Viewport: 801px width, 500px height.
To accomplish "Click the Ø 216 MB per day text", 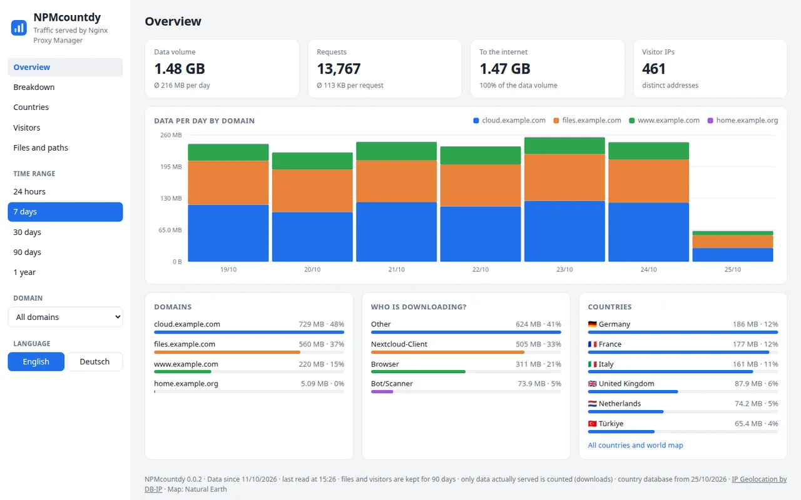I will [x=182, y=86].
